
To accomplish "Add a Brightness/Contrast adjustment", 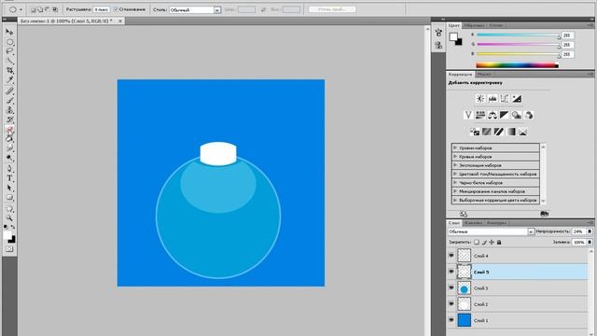I will click(x=480, y=99).
